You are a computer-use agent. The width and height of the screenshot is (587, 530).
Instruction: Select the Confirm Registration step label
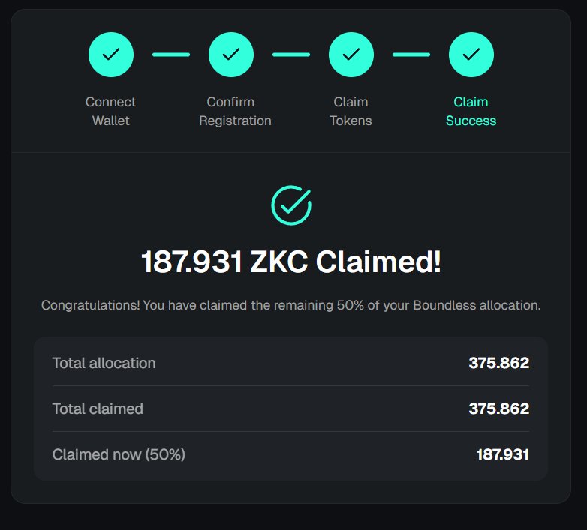pyautogui.click(x=235, y=111)
